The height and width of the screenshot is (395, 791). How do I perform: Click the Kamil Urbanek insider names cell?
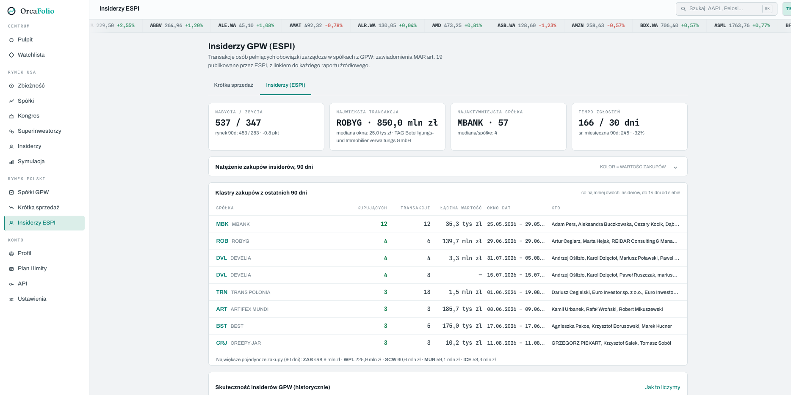(x=607, y=309)
